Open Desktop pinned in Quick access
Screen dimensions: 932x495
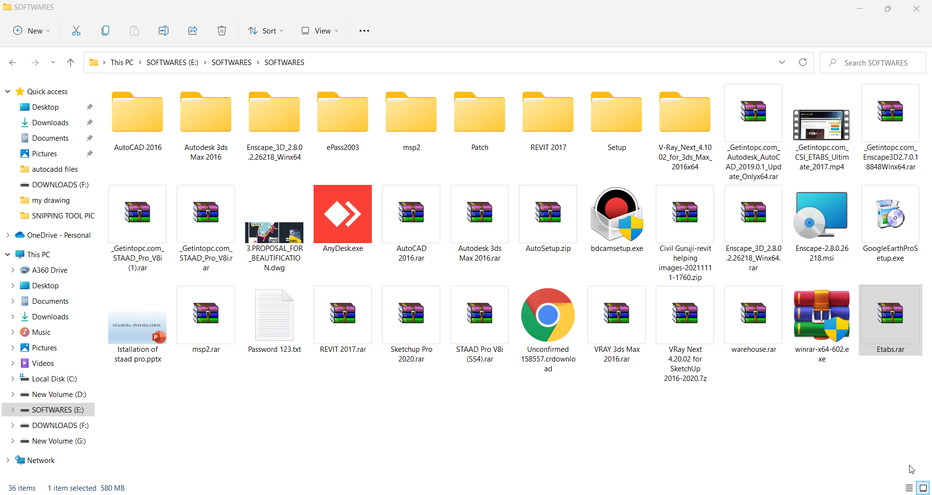coord(45,107)
